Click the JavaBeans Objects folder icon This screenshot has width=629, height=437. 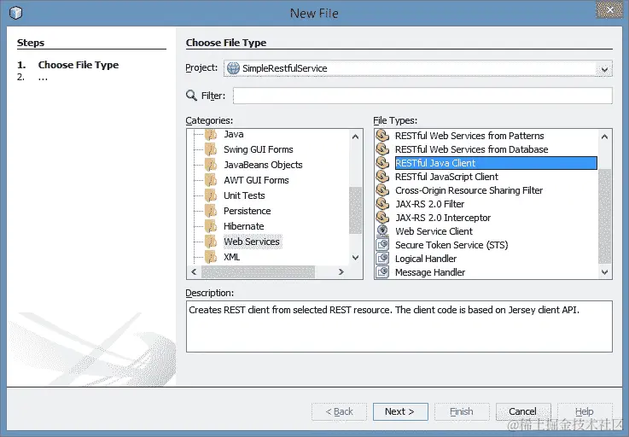pos(211,165)
